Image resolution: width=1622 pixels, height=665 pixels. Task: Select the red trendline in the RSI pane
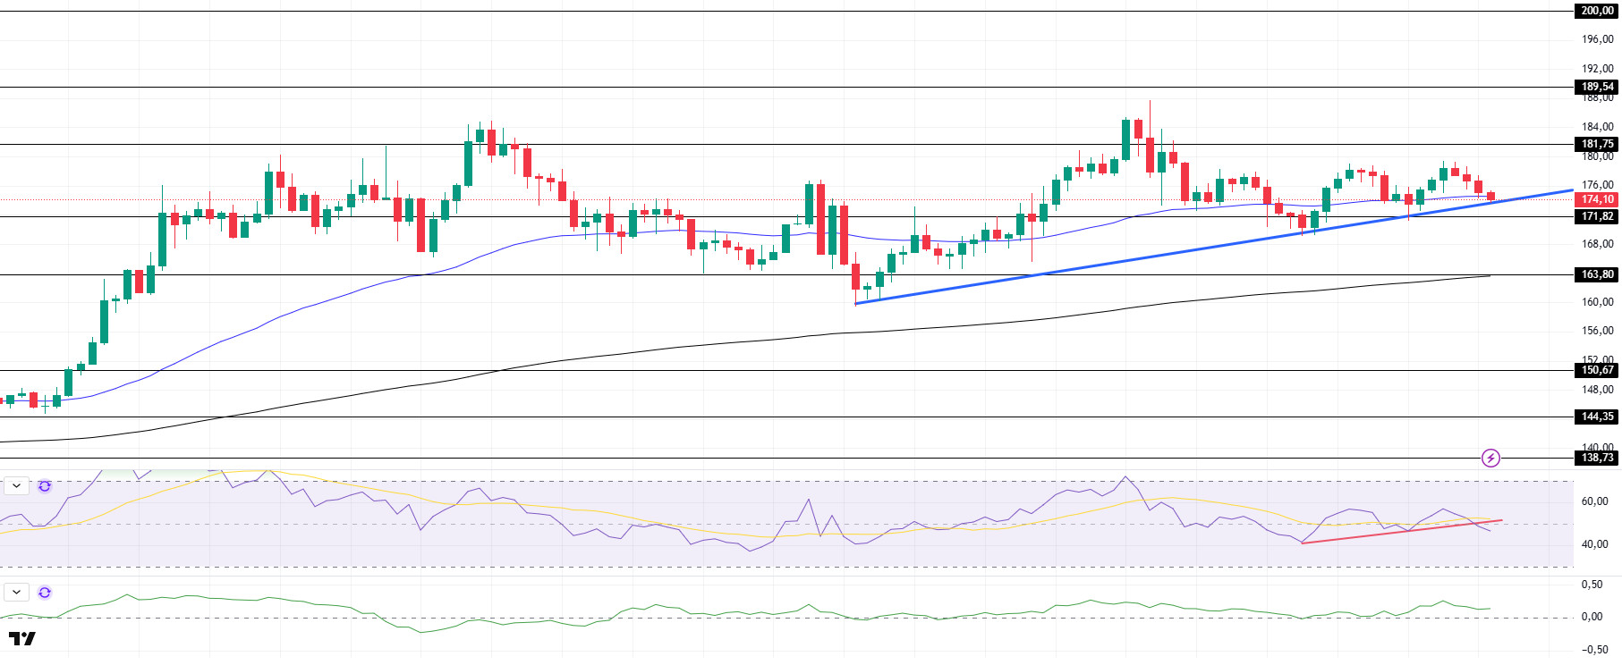pos(1402,532)
